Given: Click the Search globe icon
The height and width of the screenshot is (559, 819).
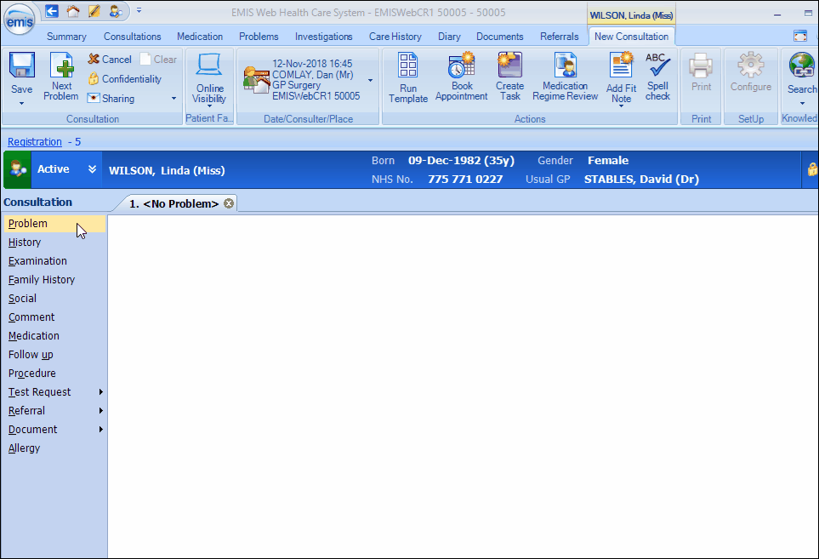Looking at the screenshot, I should 802,66.
